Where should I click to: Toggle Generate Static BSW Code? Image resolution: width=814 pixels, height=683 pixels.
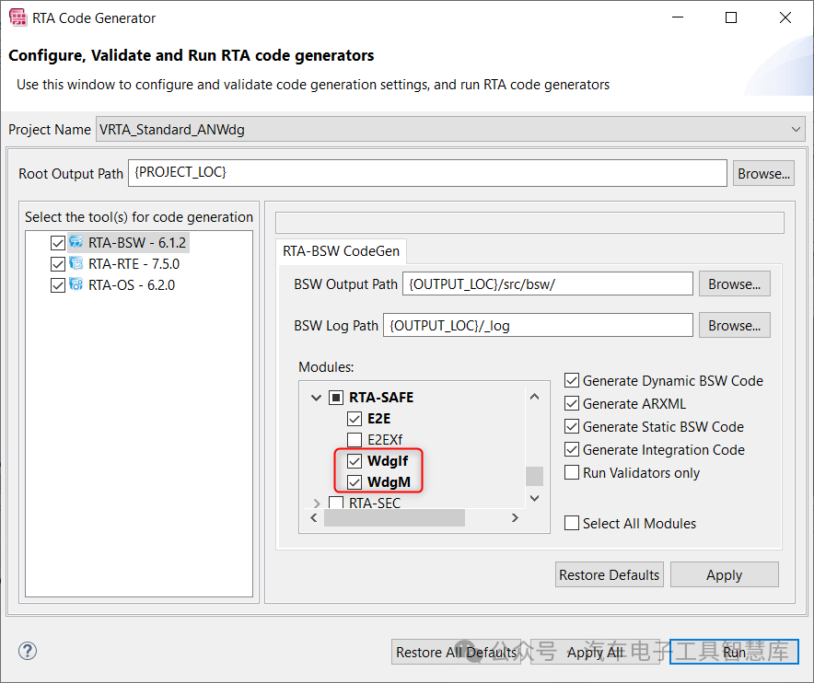[x=572, y=426]
